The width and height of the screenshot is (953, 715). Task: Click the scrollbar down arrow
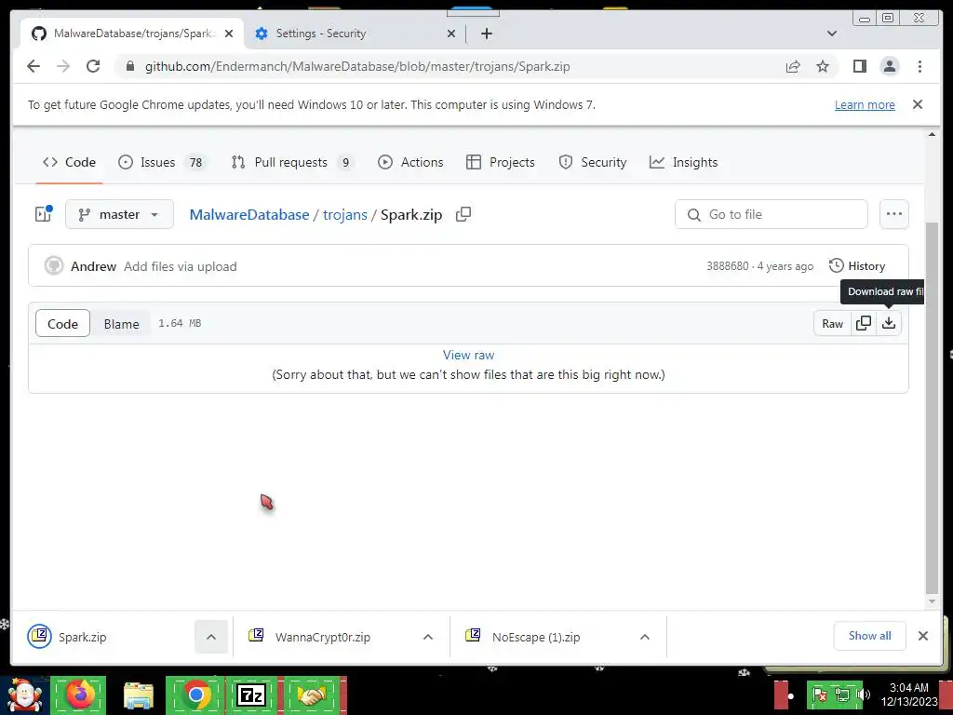(932, 601)
